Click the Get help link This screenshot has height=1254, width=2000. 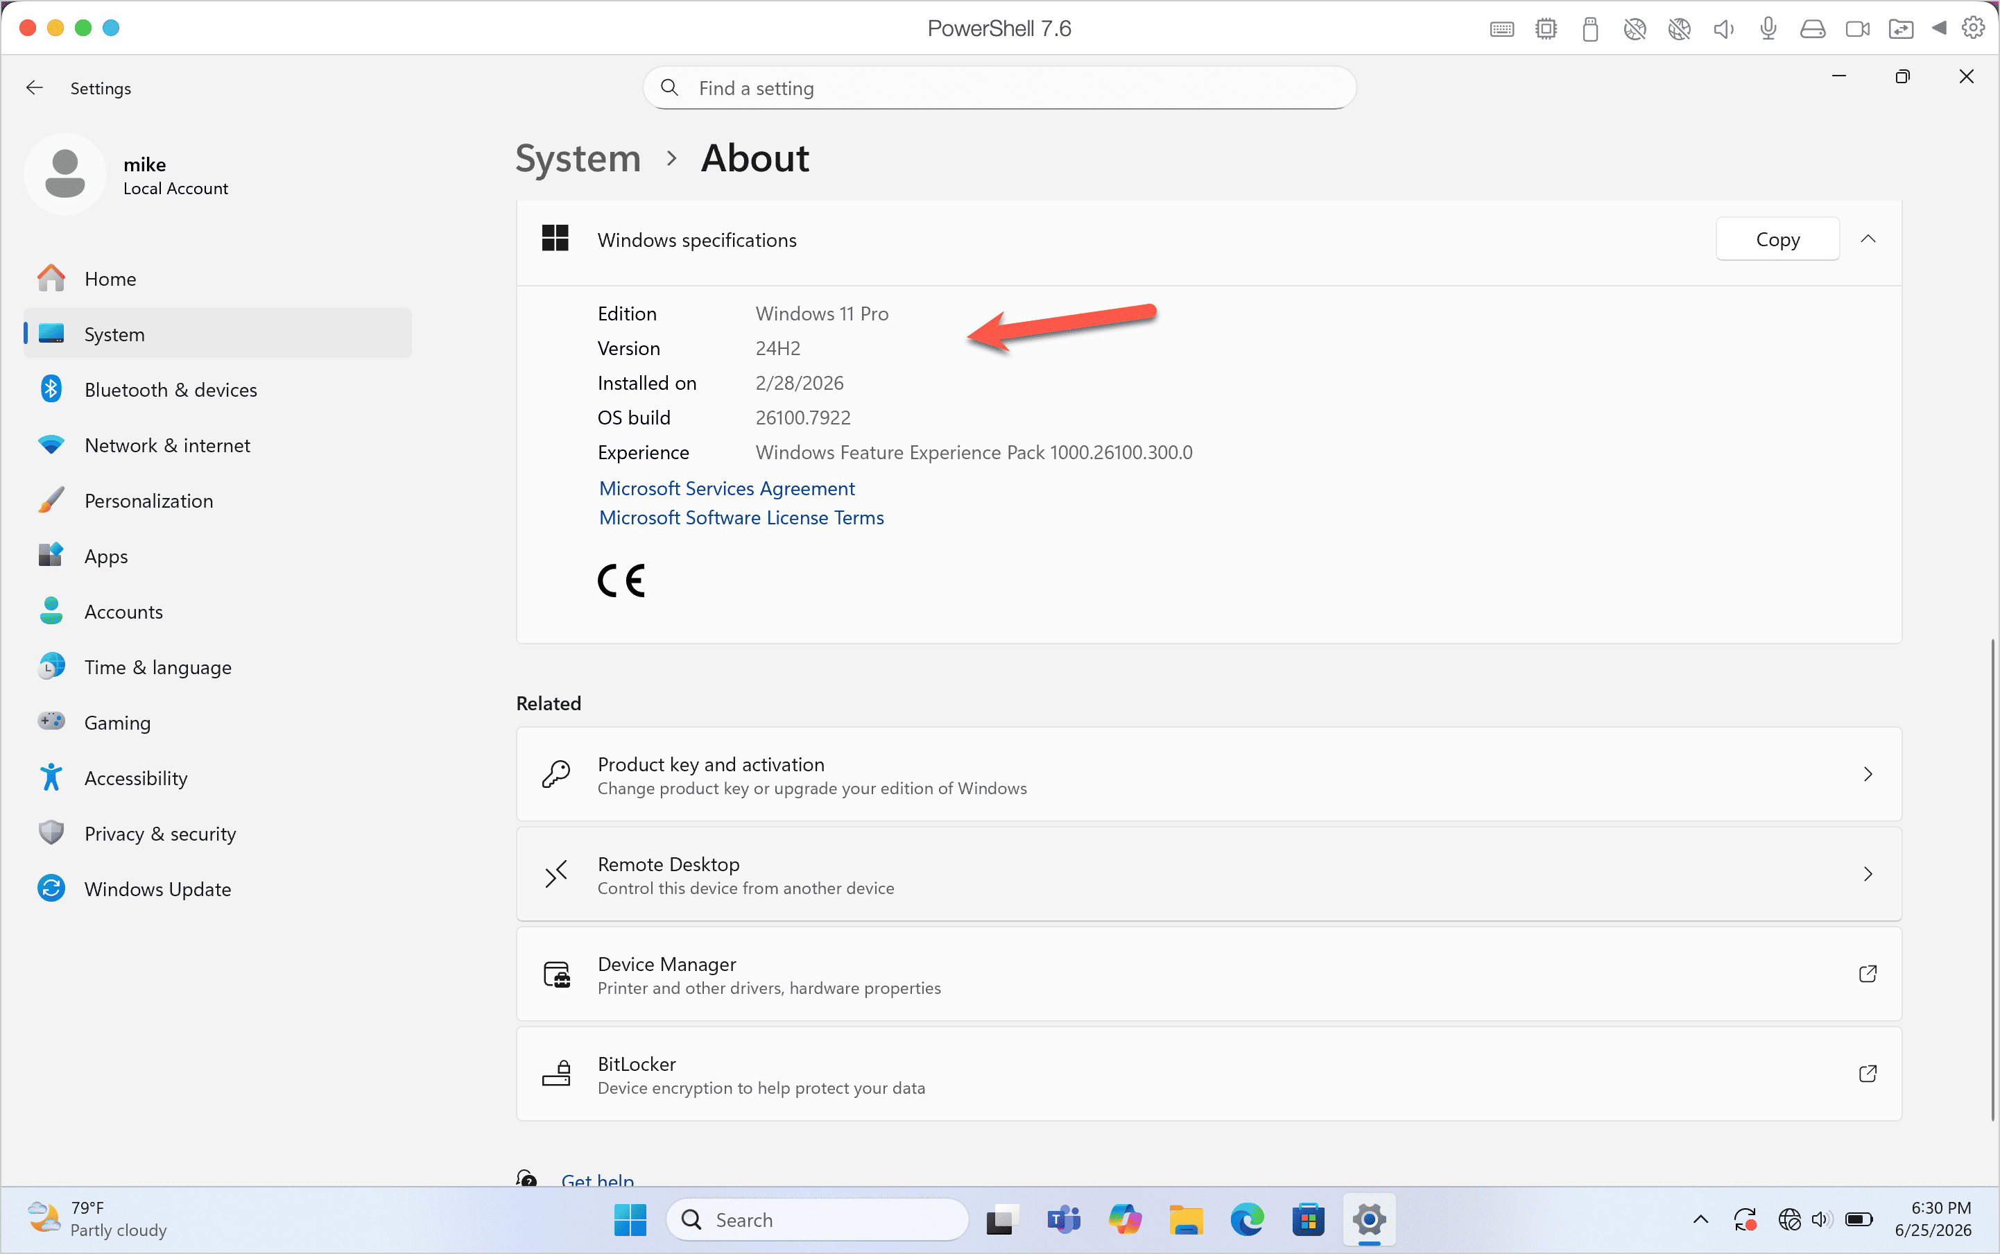coord(597,1180)
